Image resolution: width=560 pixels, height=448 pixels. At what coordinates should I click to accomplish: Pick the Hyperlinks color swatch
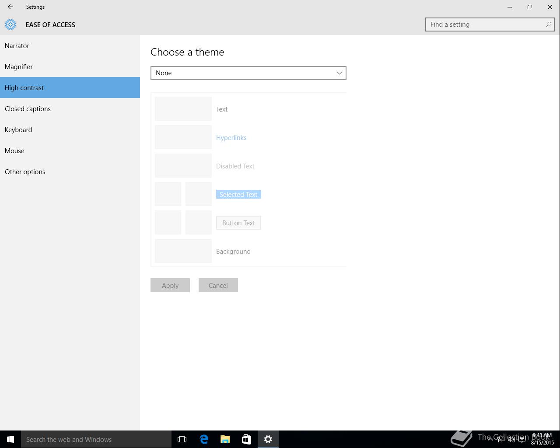183,137
